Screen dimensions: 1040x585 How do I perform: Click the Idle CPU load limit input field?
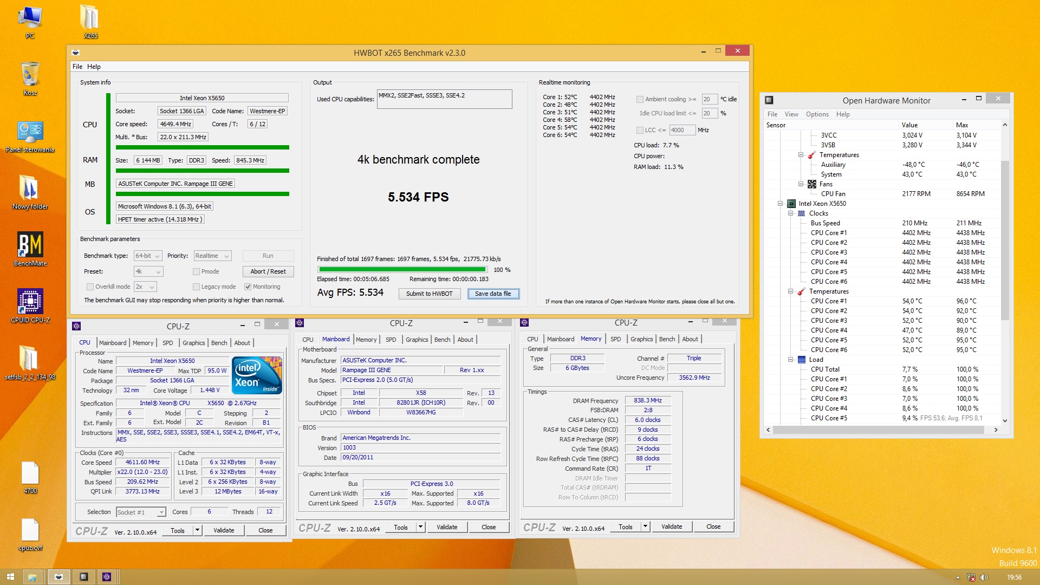point(710,113)
